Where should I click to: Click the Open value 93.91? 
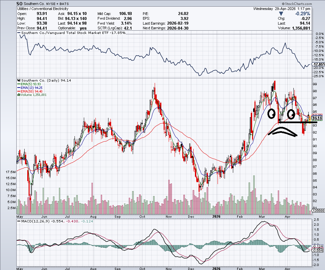42,14
